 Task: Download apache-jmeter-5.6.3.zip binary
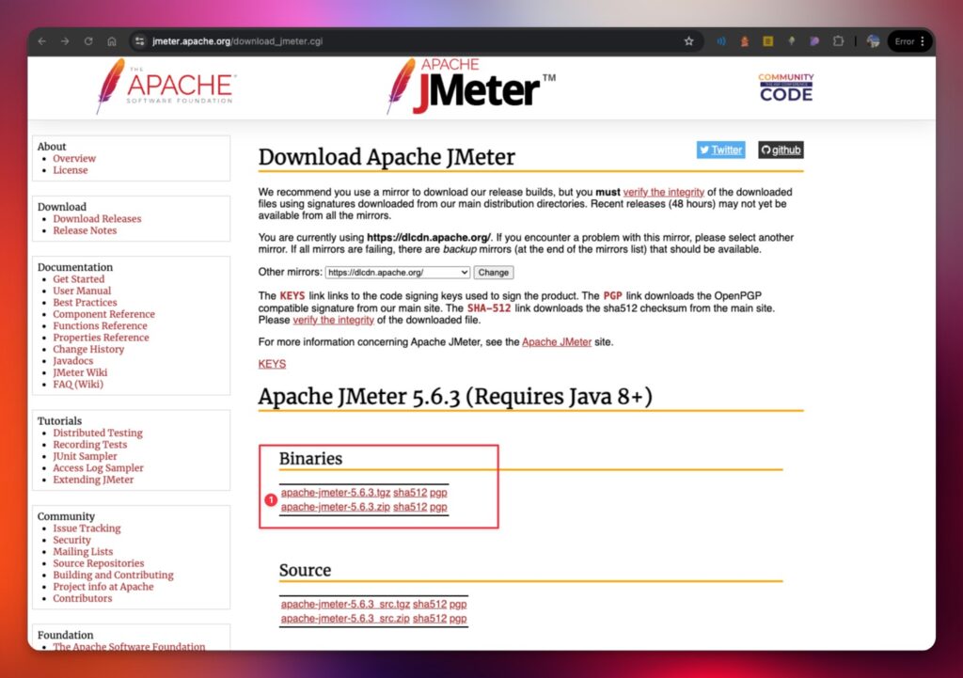point(336,507)
